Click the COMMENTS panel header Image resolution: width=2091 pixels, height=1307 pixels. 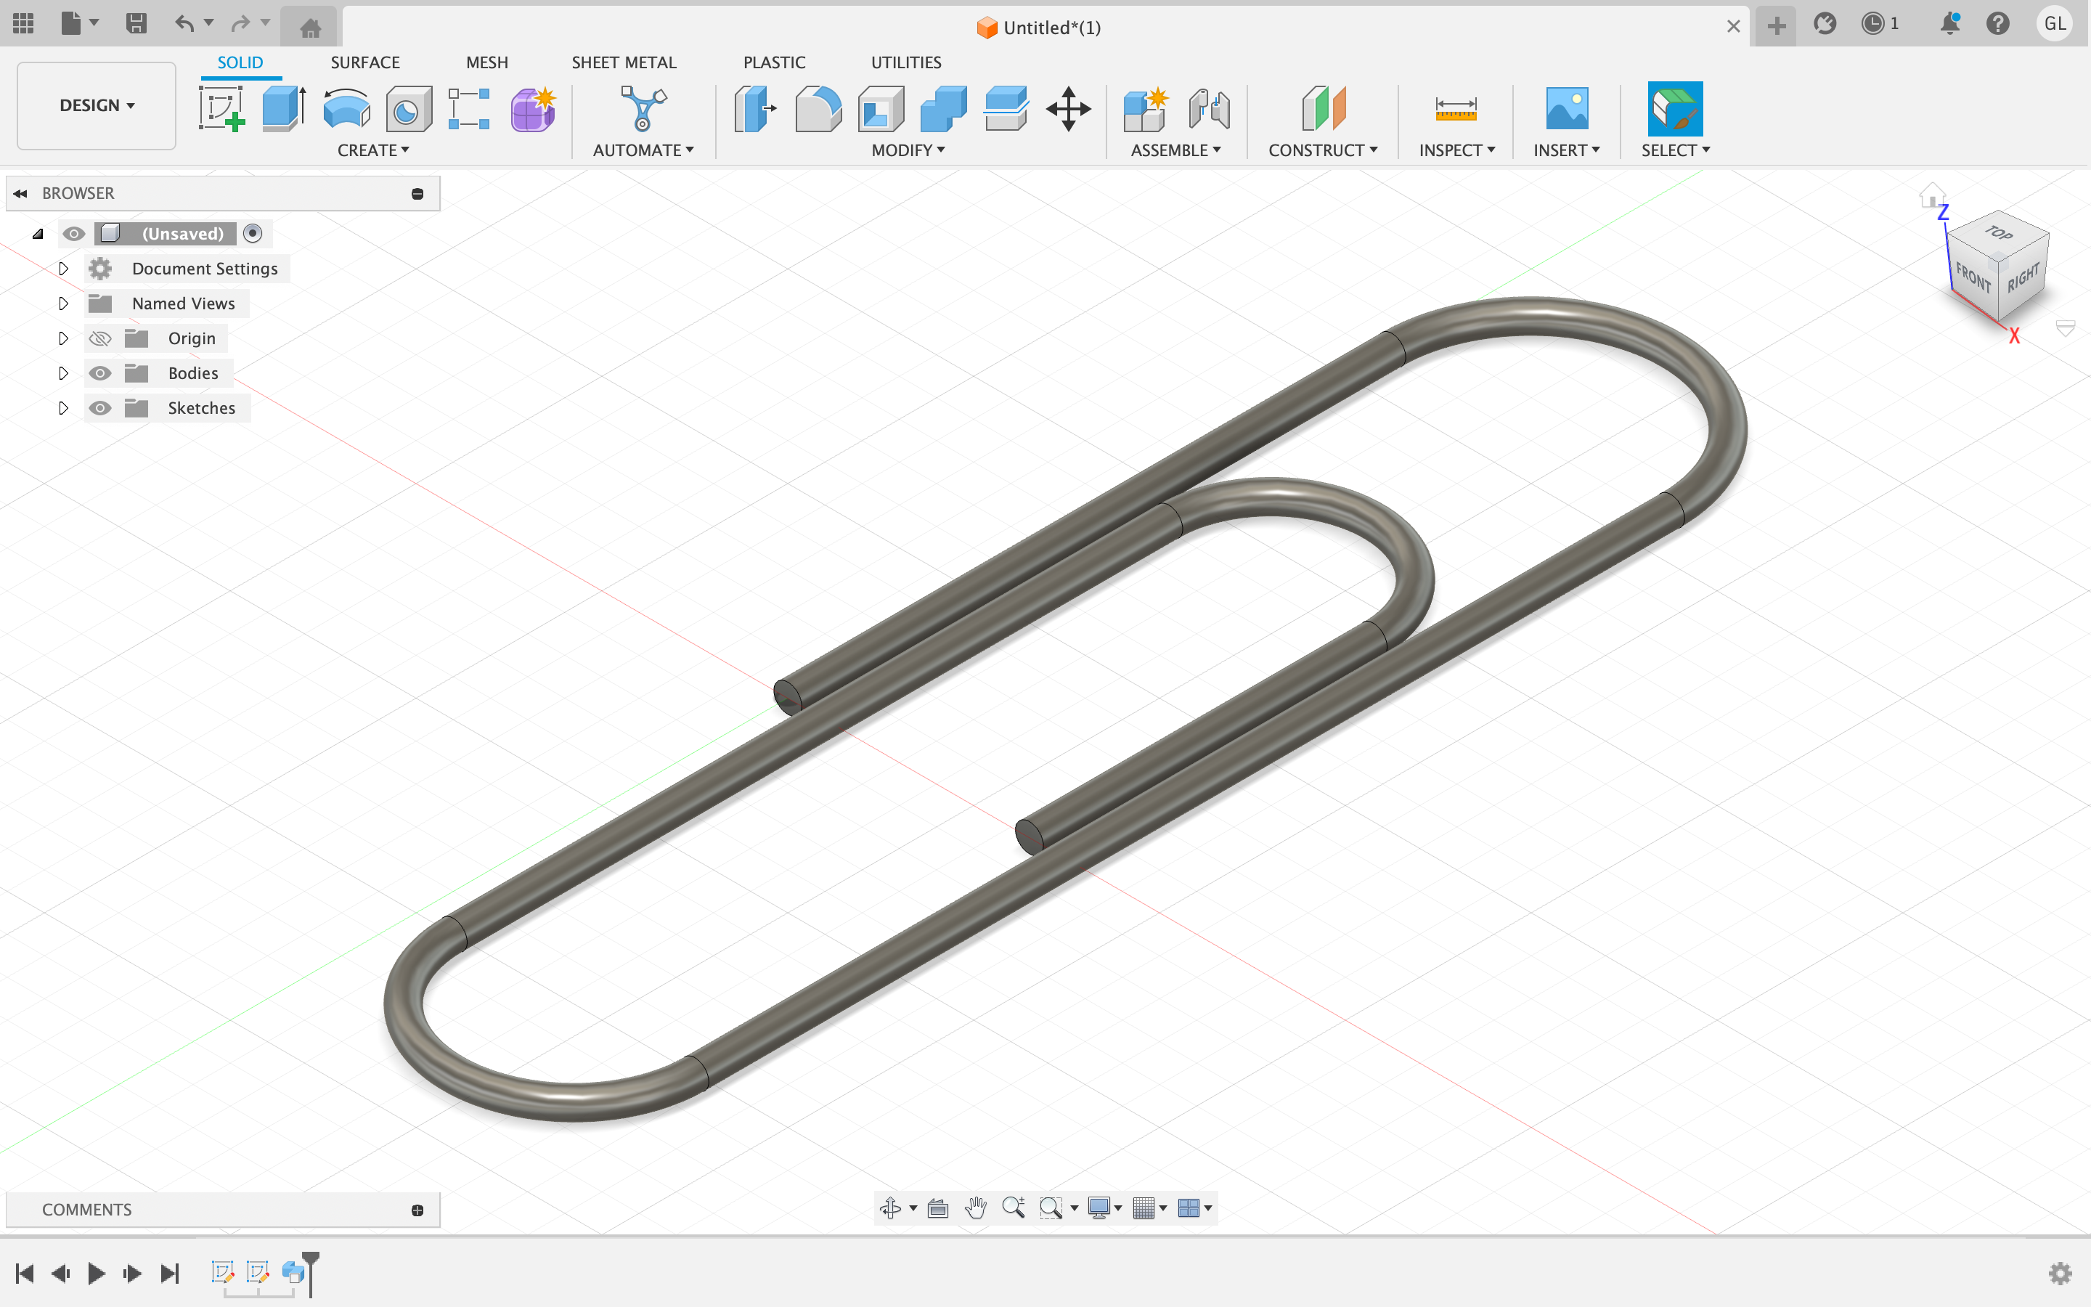tap(86, 1209)
